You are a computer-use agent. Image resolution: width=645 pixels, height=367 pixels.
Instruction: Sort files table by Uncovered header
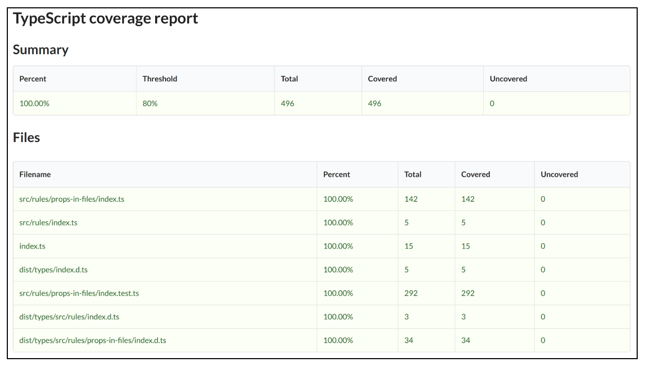click(x=559, y=174)
